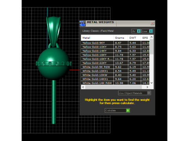Select the White Gold:14K PdW row
The image size is (189, 141).
pyautogui.click(x=115, y=83)
